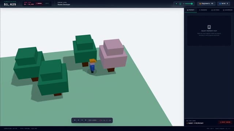Click the fourth movement key in bottom bar
Image resolution: width=234 pixels, height=131 pixels.
86,120
